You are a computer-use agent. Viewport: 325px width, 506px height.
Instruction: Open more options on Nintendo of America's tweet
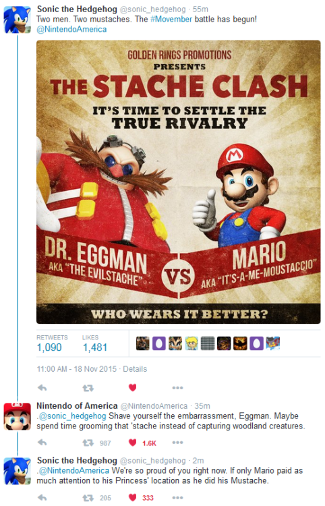click(177, 443)
